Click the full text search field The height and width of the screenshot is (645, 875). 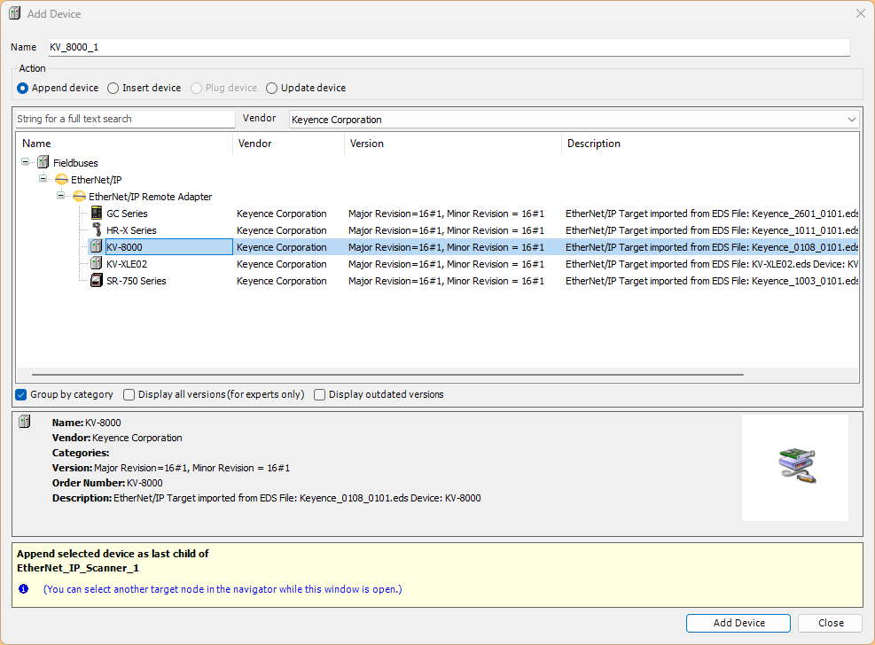point(124,119)
